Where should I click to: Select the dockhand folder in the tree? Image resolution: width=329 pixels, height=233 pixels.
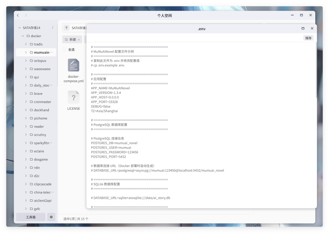(x=36, y=110)
